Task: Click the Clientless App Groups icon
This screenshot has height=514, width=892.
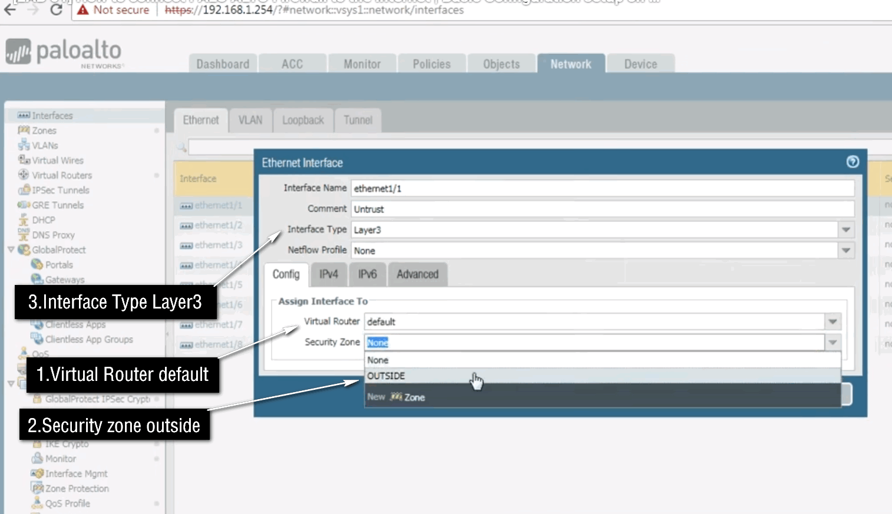Action: coord(37,339)
